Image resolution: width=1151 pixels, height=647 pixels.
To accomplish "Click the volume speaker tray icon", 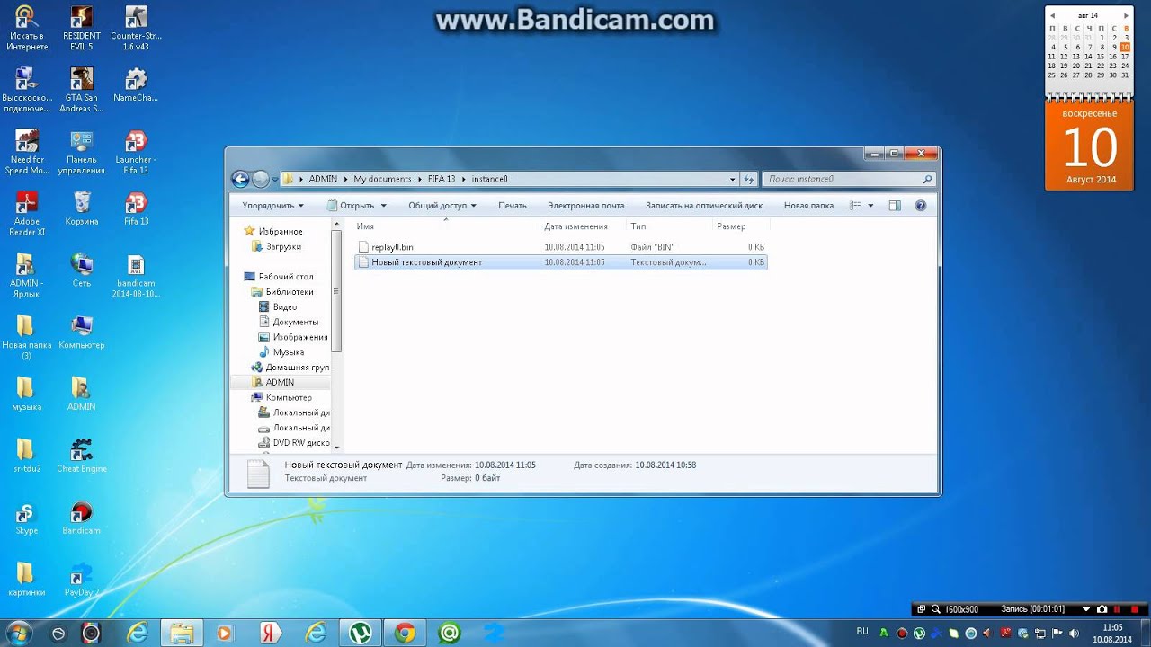I will 1074,633.
